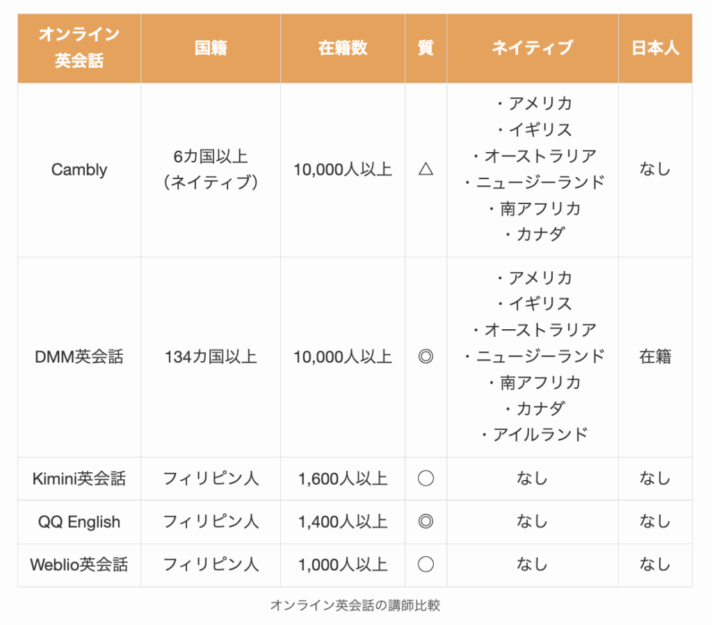Click the triangle quality symbol for Cambly
712x625 pixels.
(426, 169)
